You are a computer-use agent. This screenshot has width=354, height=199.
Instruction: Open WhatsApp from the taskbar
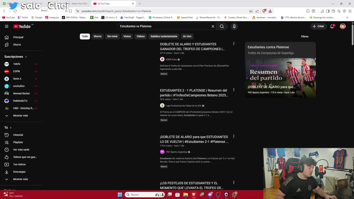pos(235,195)
